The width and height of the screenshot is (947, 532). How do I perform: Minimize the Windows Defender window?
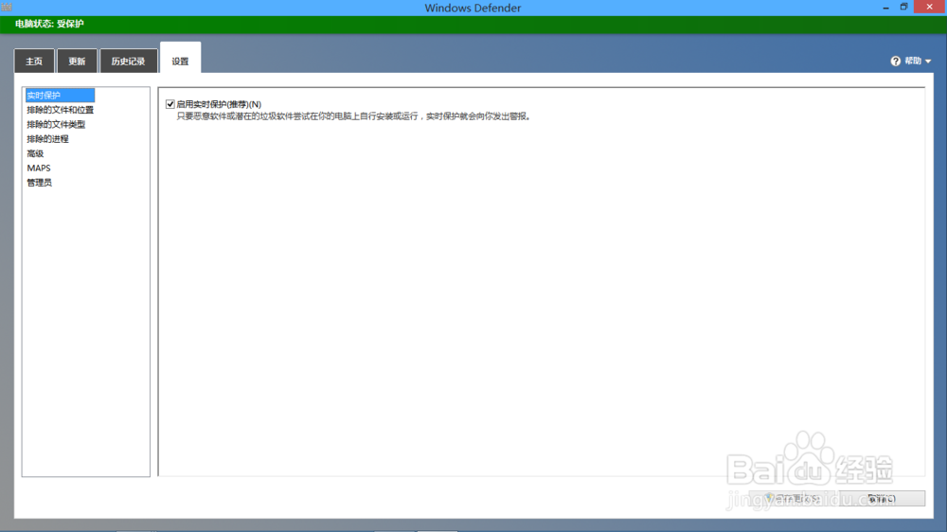click(885, 8)
